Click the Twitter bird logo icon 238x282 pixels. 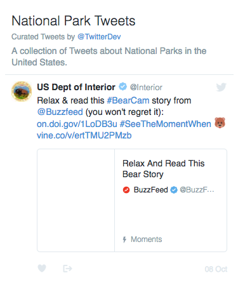221,87
